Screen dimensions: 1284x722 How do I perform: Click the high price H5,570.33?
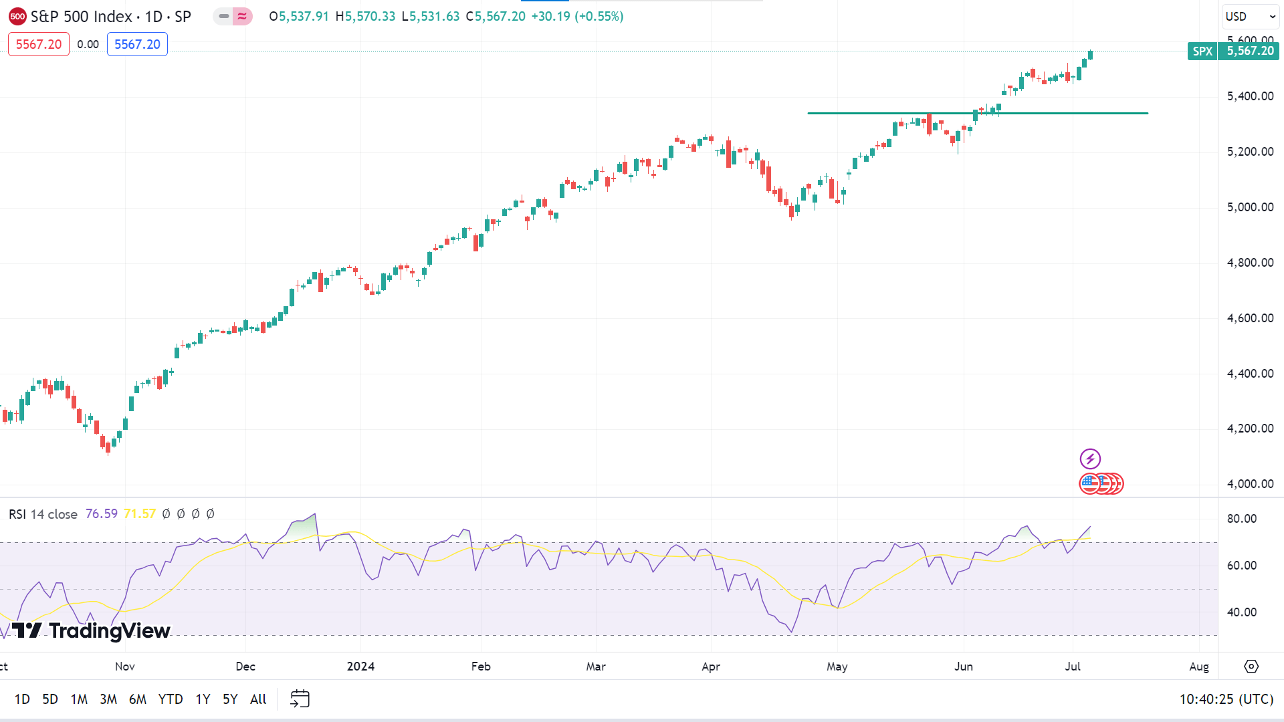[365, 16]
